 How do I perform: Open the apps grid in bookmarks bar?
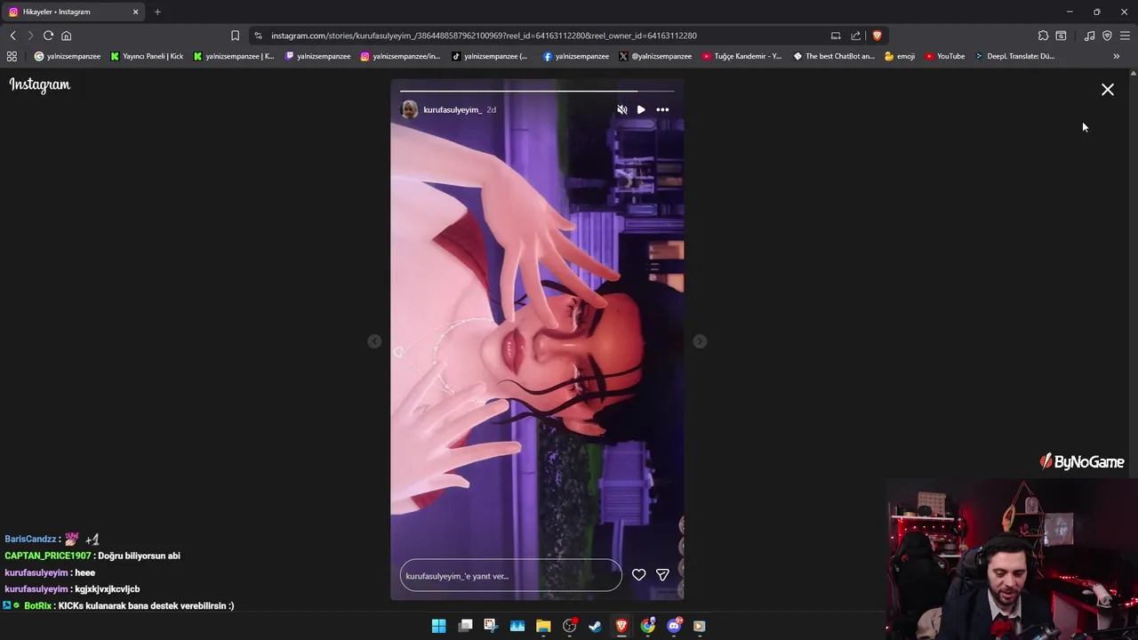tap(12, 56)
